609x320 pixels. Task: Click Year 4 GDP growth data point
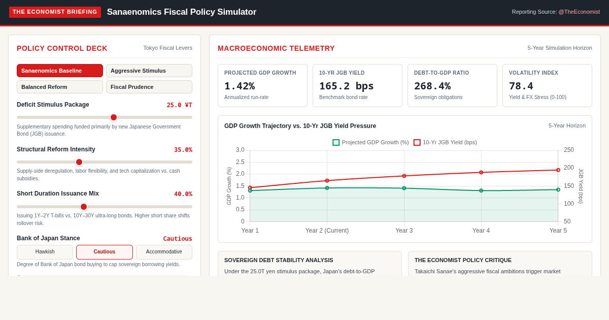click(481, 190)
